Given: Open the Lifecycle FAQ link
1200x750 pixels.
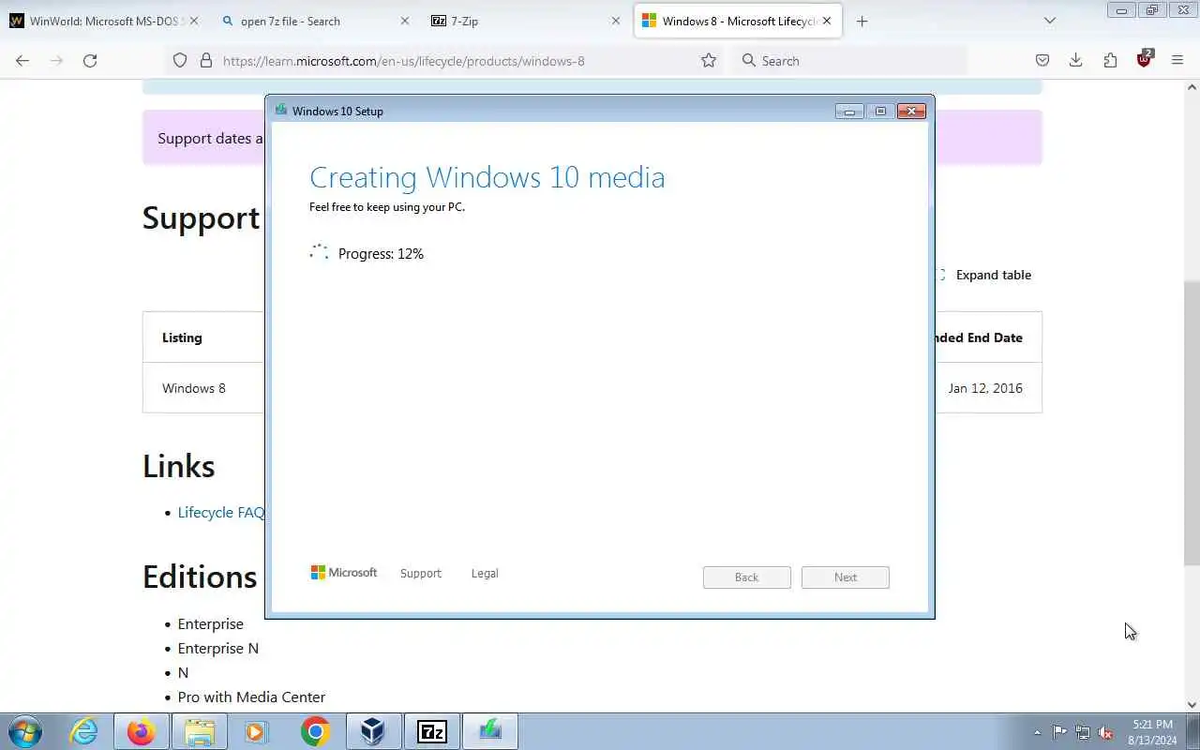Looking at the screenshot, I should coord(221,512).
